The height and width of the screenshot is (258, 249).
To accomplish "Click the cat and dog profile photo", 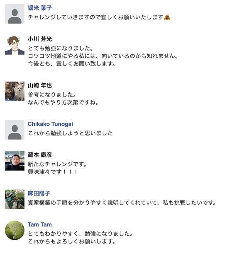I will click(15, 91).
